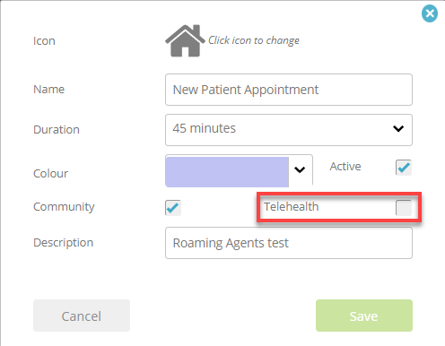This screenshot has width=445, height=346.
Task: Click the 'Click icon to change' hint text
Action: (x=254, y=40)
